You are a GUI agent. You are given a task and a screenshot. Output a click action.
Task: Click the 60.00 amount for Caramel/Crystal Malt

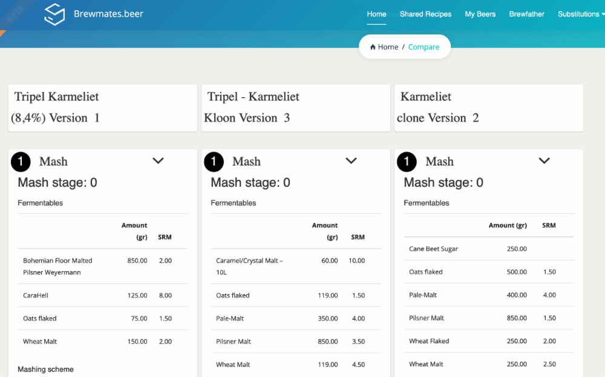point(330,260)
